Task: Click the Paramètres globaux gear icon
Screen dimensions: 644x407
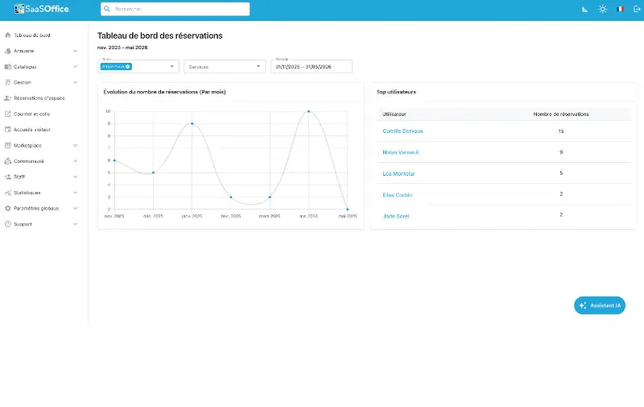Action: pos(7,209)
